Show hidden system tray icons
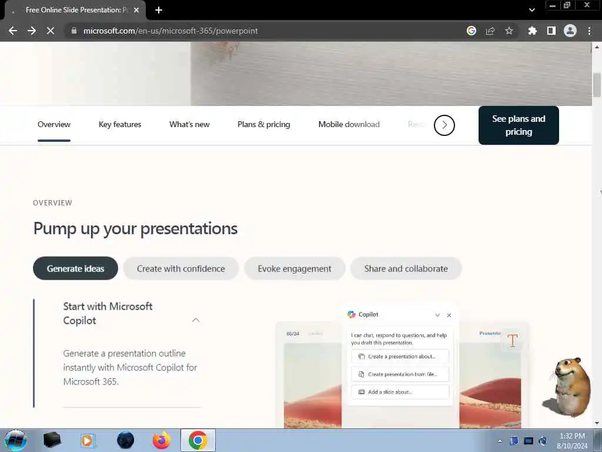The image size is (602, 452). click(500, 441)
